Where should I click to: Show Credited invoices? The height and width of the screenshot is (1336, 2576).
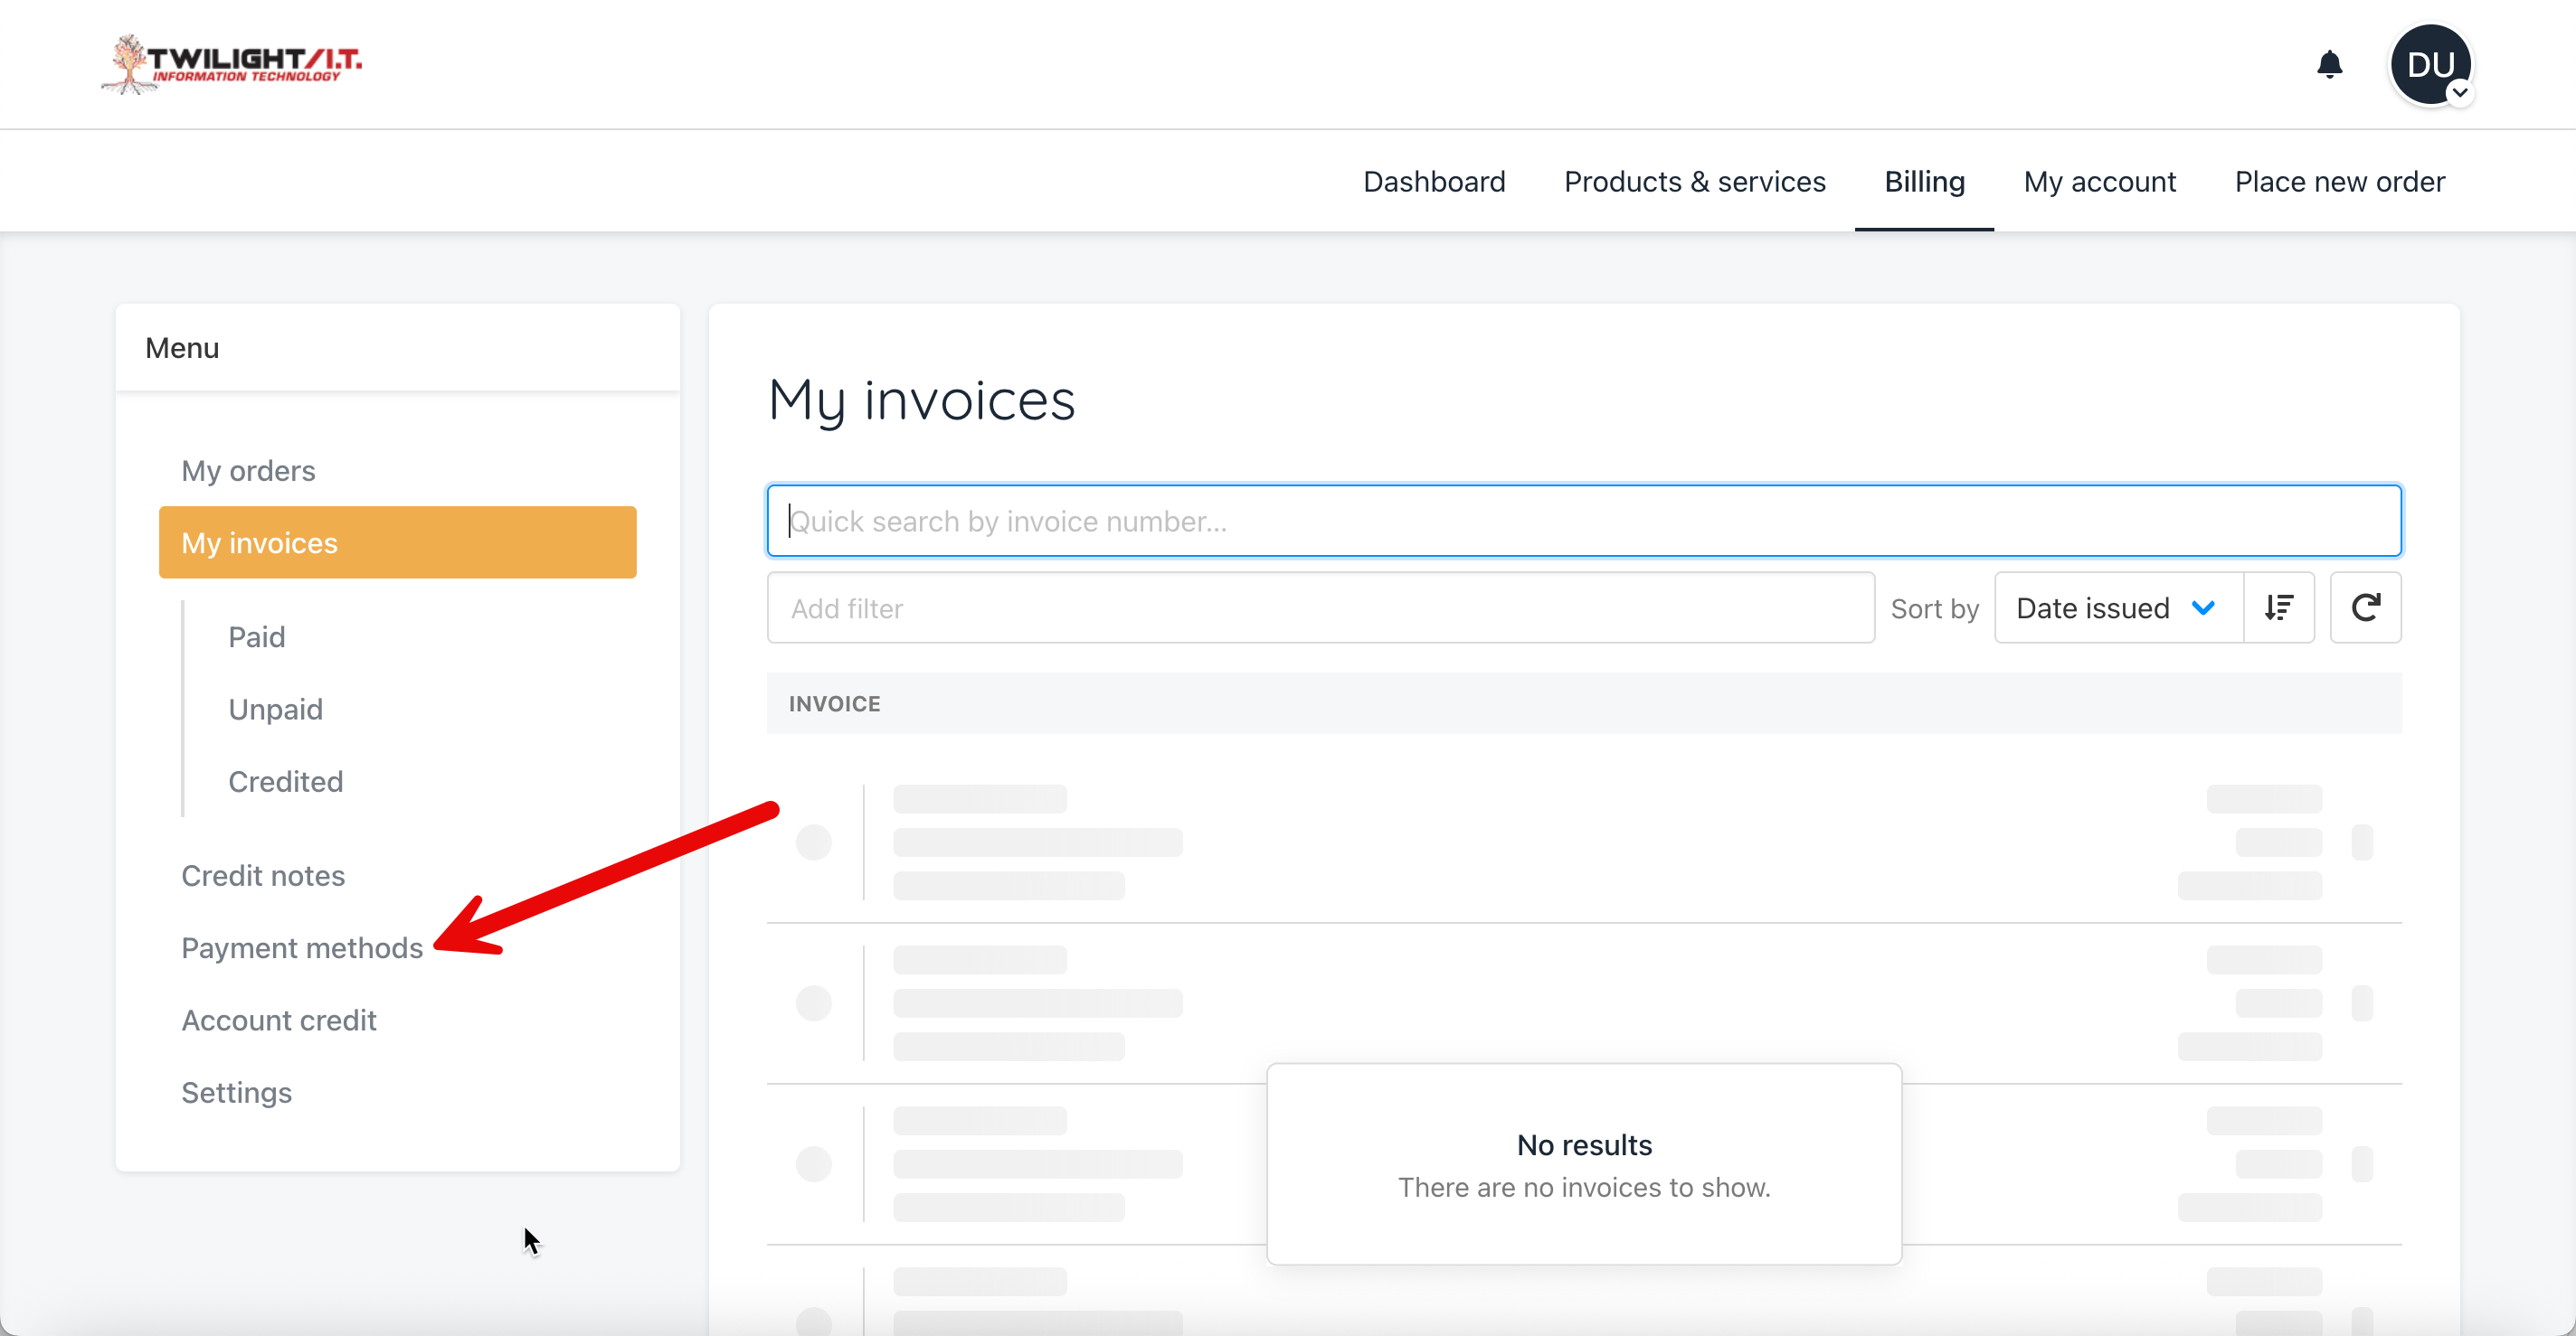click(285, 781)
